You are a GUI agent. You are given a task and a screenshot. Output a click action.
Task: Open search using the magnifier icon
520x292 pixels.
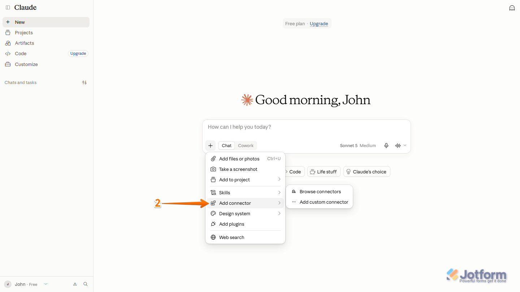point(86,284)
